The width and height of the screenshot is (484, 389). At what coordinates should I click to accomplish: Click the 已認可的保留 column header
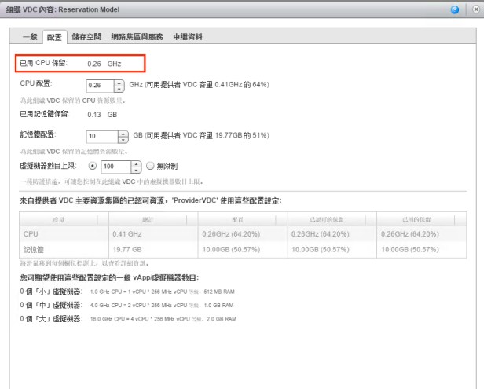pyautogui.click(x=332, y=219)
